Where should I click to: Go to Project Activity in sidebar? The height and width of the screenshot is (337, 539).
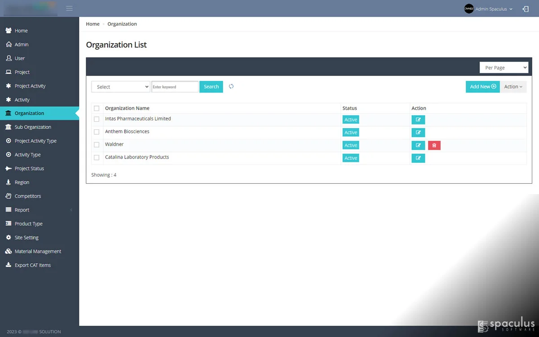coord(30,86)
